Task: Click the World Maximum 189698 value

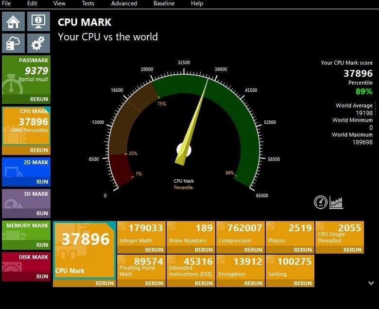Action: click(x=362, y=142)
